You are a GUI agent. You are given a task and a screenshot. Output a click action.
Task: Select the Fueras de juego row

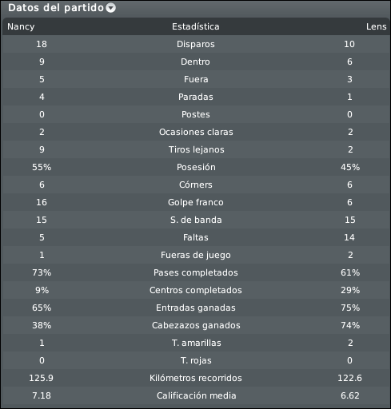(196, 255)
